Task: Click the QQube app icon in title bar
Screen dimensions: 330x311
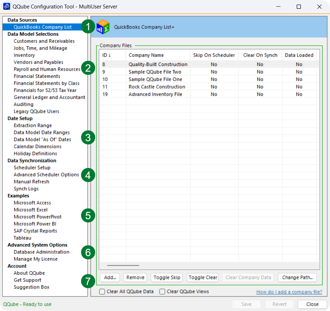Action: tap(7, 7)
